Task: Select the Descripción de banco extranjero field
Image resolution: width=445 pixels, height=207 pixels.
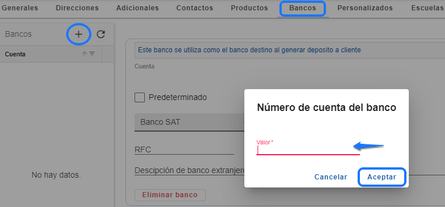Action: (x=189, y=170)
